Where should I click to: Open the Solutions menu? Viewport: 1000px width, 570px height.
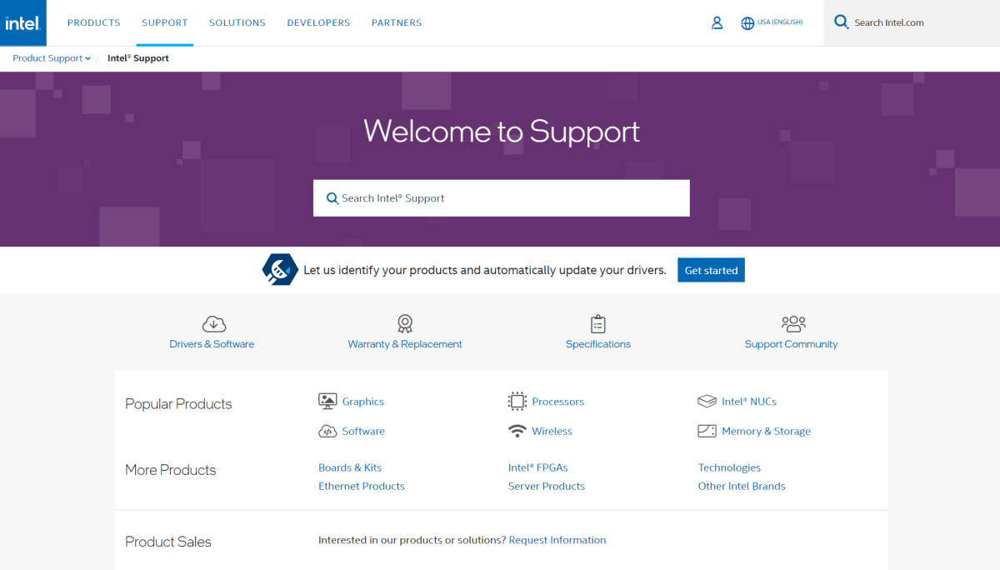[x=237, y=23]
